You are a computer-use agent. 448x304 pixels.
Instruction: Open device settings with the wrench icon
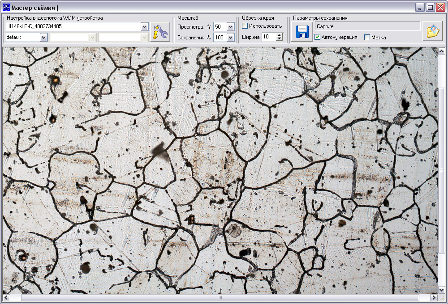click(160, 32)
